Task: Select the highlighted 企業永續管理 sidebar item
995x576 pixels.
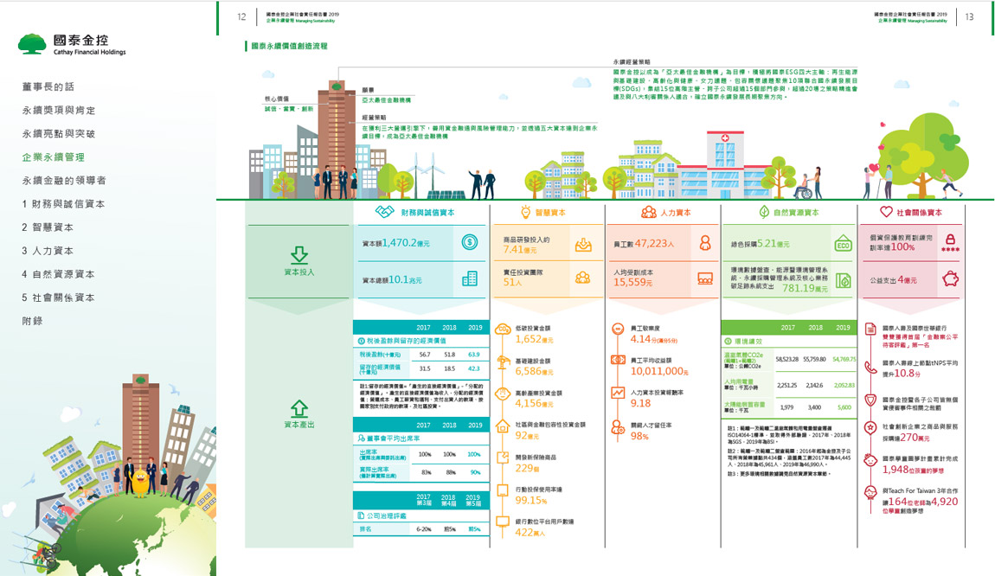Action: point(54,157)
